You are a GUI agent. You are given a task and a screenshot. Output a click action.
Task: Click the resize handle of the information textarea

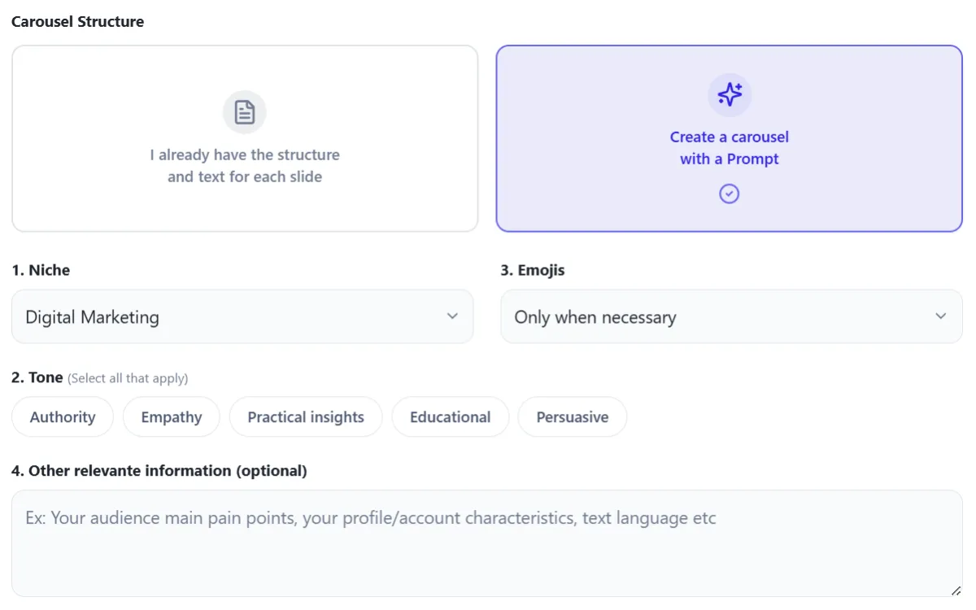pos(956,590)
